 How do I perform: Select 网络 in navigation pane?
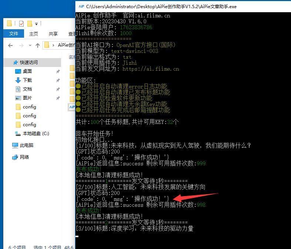(24, 157)
